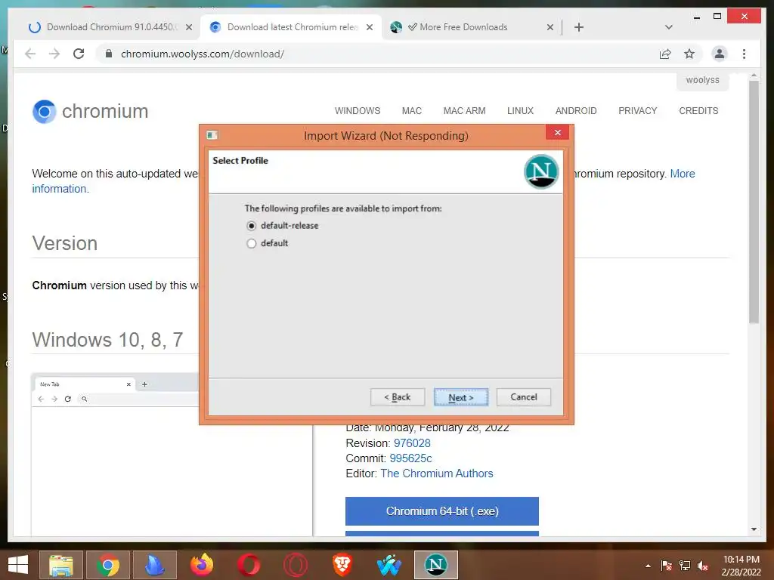Click the muted volume tray icon

coord(703,566)
